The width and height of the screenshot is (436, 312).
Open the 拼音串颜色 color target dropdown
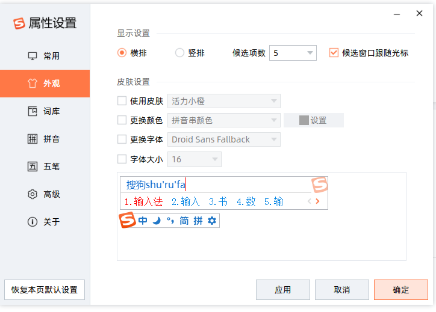click(x=224, y=120)
